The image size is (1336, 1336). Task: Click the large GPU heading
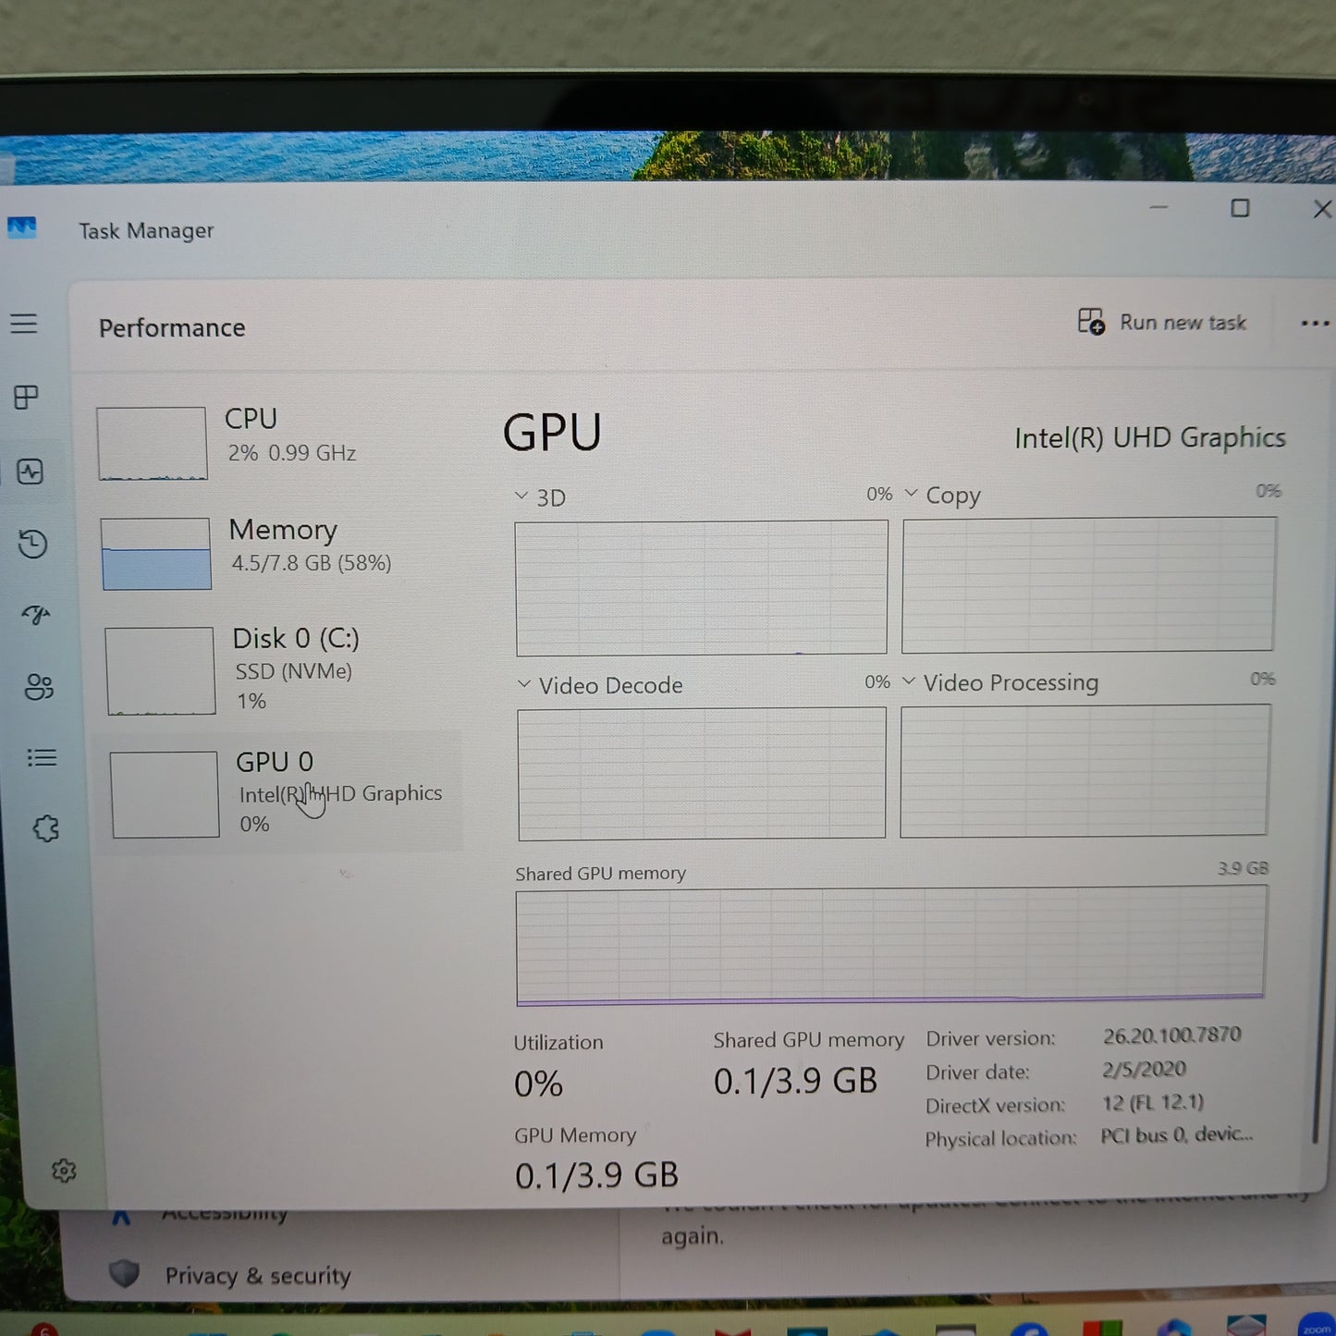[x=552, y=433]
